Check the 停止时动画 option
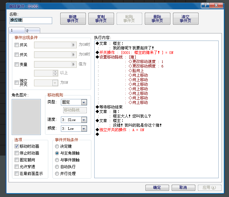Viewport: 229px width, 197px height. pyautogui.click(x=17, y=153)
